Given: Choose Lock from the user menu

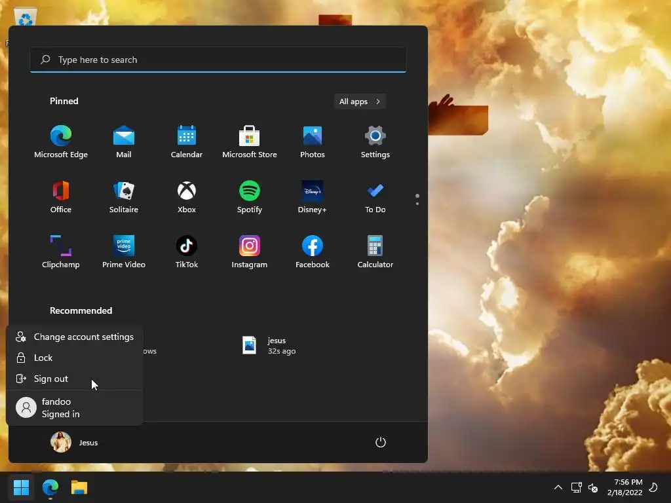Looking at the screenshot, I should 75,358.
